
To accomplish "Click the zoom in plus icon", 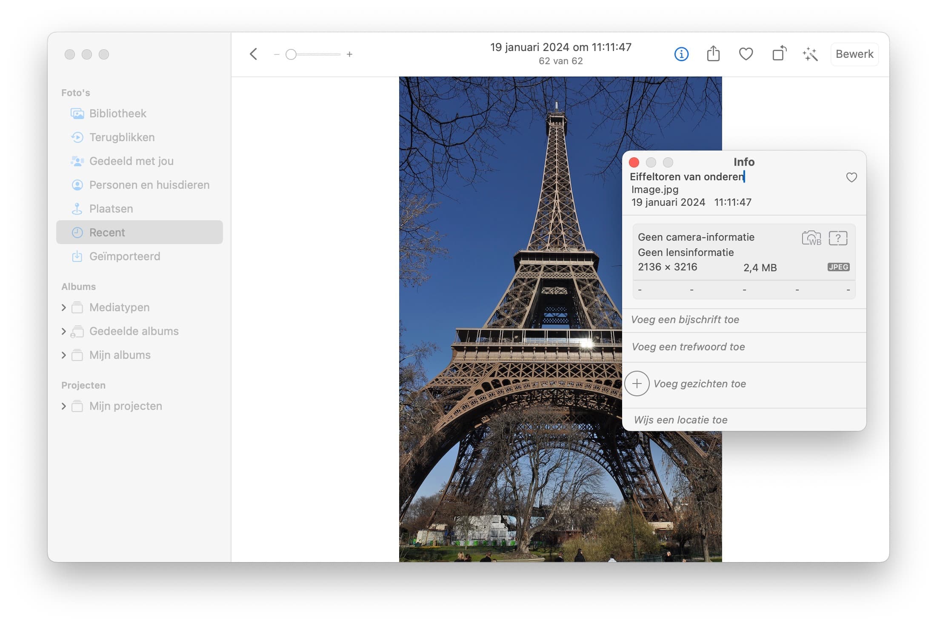I will pos(349,54).
